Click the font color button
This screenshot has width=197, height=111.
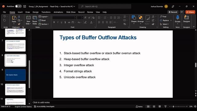[91, 22]
